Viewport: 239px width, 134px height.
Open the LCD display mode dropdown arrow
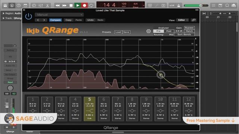143,6
